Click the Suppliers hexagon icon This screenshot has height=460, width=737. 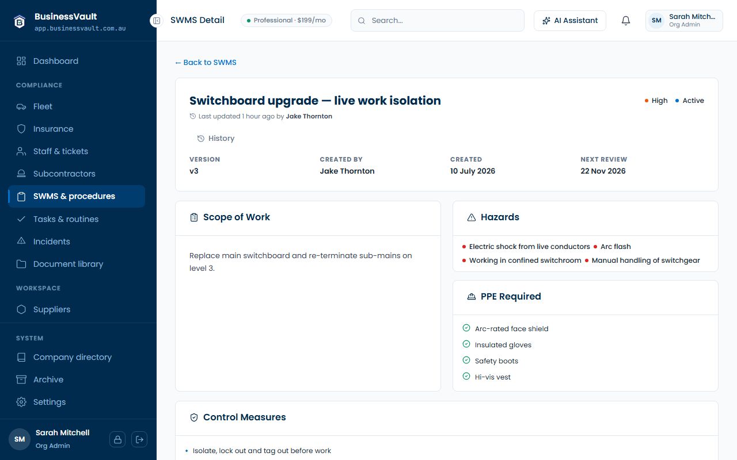coord(21,309)
